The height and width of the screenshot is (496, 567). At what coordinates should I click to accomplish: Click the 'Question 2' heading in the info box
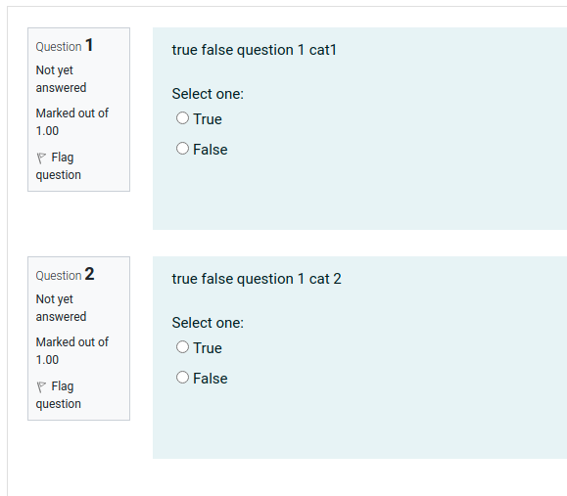coord(65,275)
